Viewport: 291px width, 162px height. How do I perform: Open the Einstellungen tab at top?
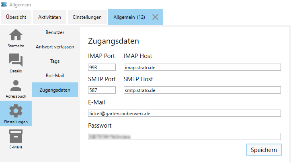pos(87,17)
